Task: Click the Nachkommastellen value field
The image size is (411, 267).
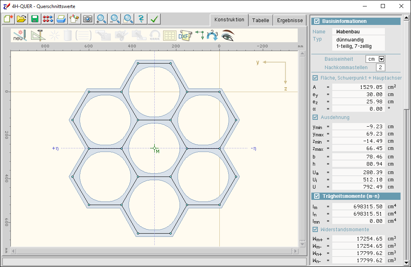Action: (380, 67)
